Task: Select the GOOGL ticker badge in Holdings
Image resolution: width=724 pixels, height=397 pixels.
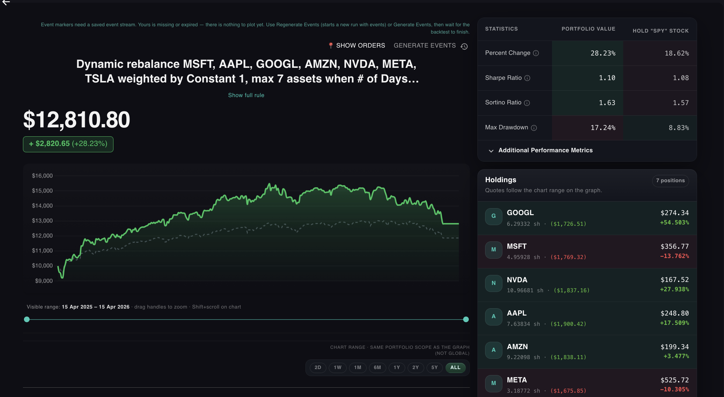Action: (x=493, y=216)
